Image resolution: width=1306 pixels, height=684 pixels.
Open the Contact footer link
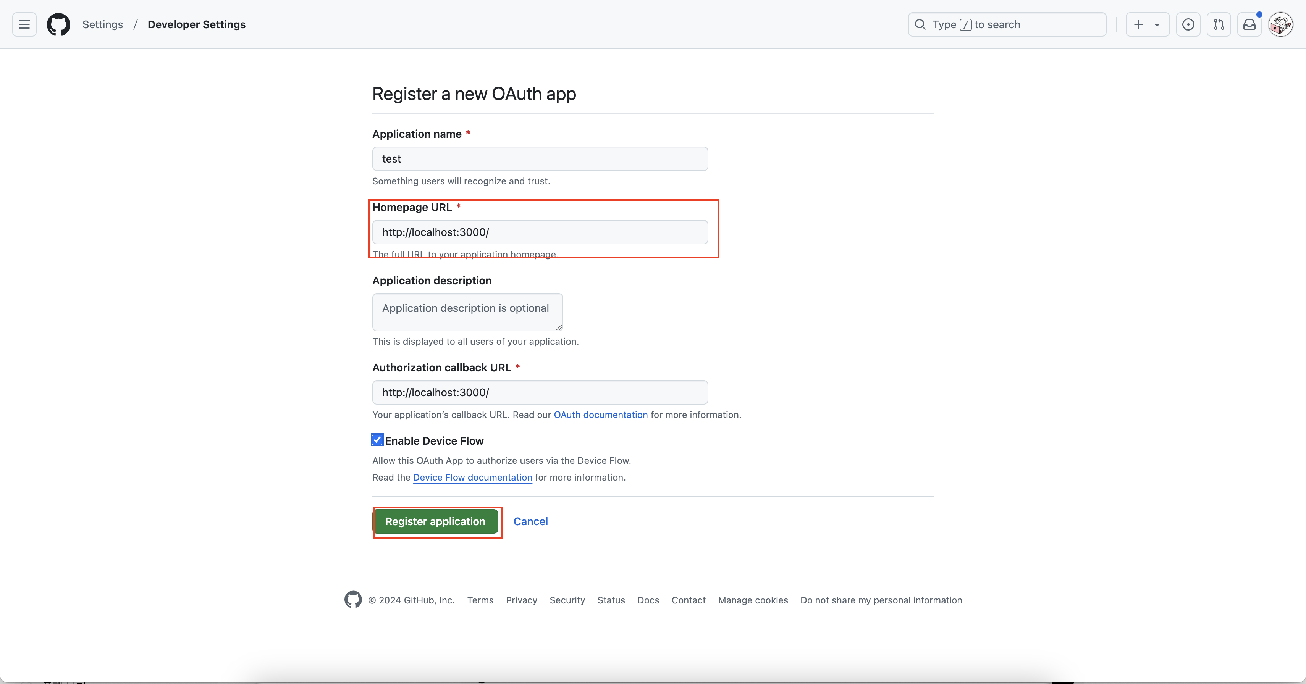[689, 600]
